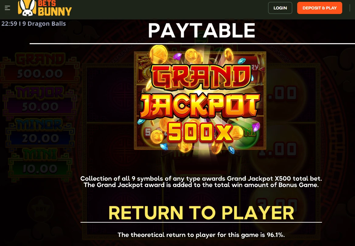Image resolution: width=355 pixels, height=246 pixels.
Task: Click the vertical divider beside DEPOSIT & PLAY
Action: click(x=350, y=8)
